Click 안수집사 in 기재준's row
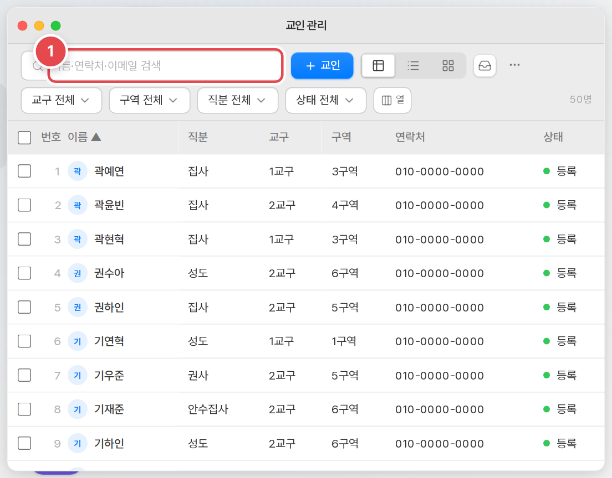 point(208,409)
